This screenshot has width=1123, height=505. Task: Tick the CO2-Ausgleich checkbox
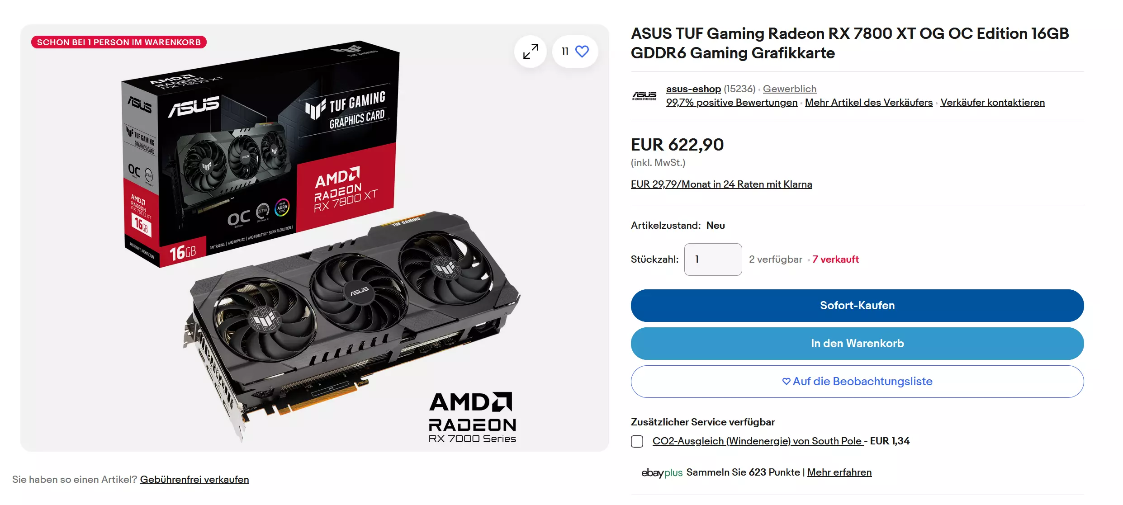[637, 441]
